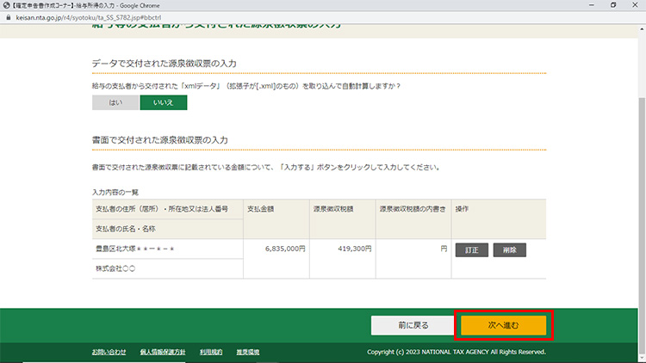Maximize the Chrome window
The width and height of the screenshot is (646, 363).
pyautogui.click(x=612, y=4)
